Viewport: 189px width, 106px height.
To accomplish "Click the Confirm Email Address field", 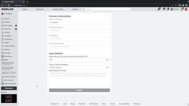I will 79,47.
